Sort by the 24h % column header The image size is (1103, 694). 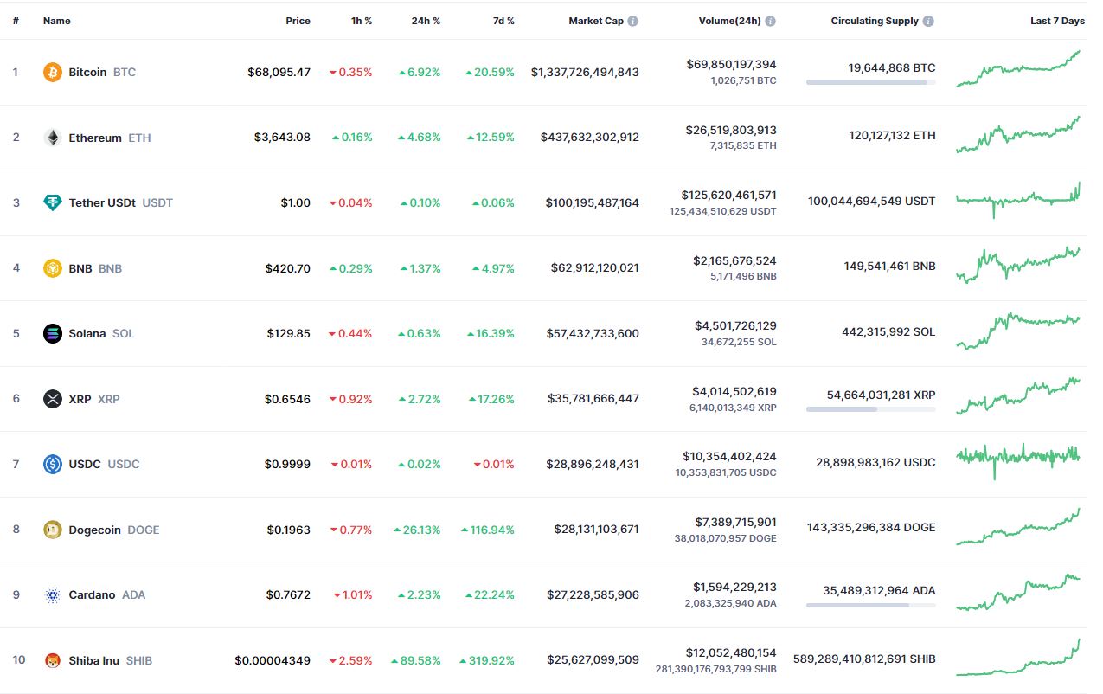[x=426, y=21]
